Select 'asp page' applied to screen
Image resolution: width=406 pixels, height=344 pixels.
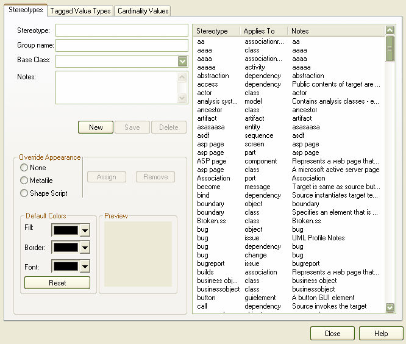tap(289, 144)
